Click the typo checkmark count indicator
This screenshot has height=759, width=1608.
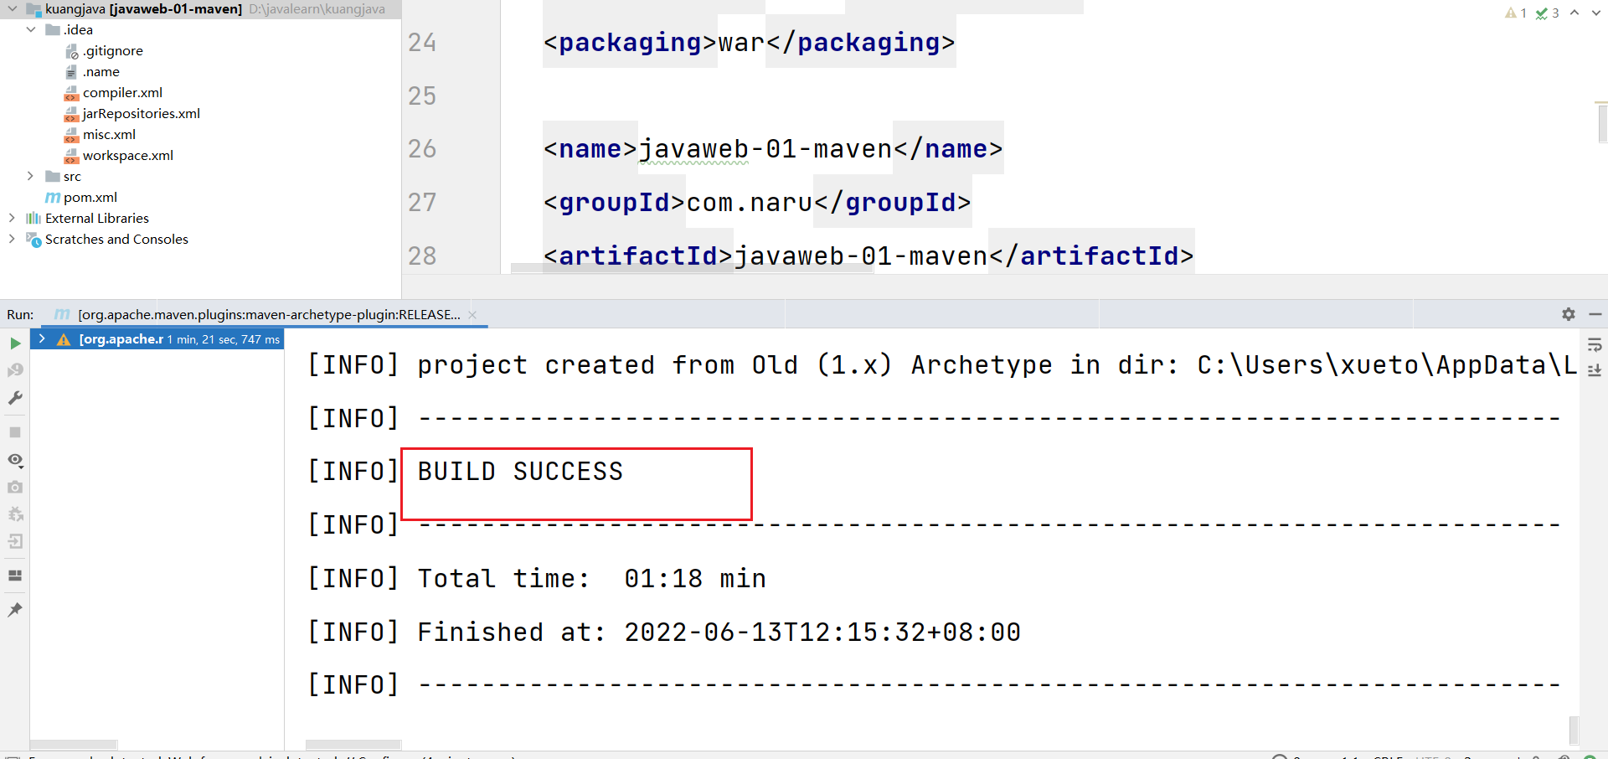[x=1547, y=13]
